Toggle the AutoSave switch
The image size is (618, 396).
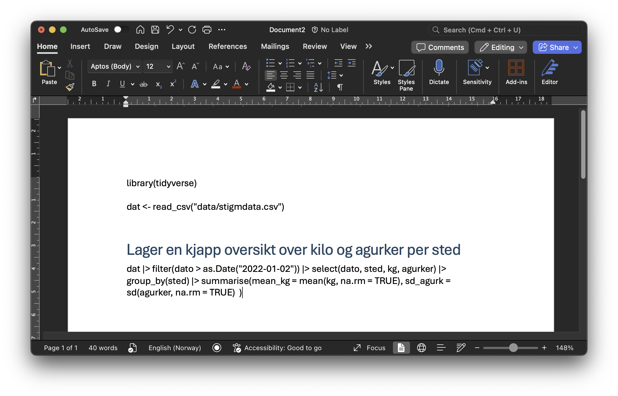click(121, 30)
